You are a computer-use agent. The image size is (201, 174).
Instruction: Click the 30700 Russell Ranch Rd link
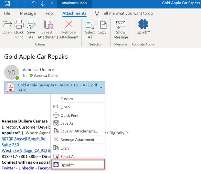point(24,139)
